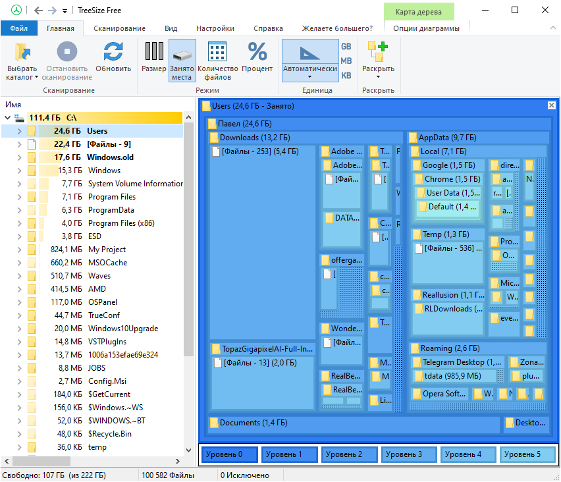Click the Выбрать каталог folder icon
This screenshot has height=482, width=561.
tap(22, 51)
